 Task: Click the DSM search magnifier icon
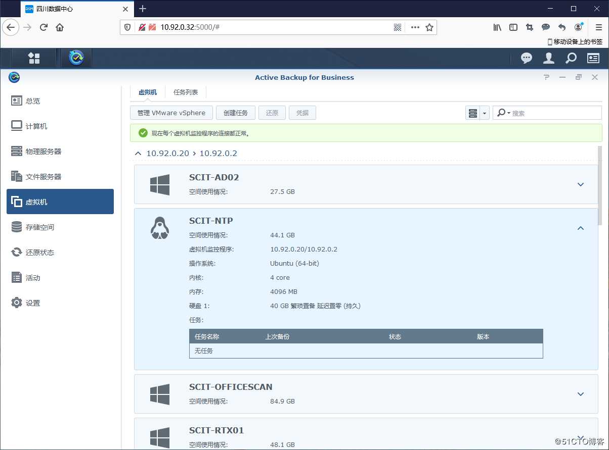pyautogui.click(x=571, y=58)
